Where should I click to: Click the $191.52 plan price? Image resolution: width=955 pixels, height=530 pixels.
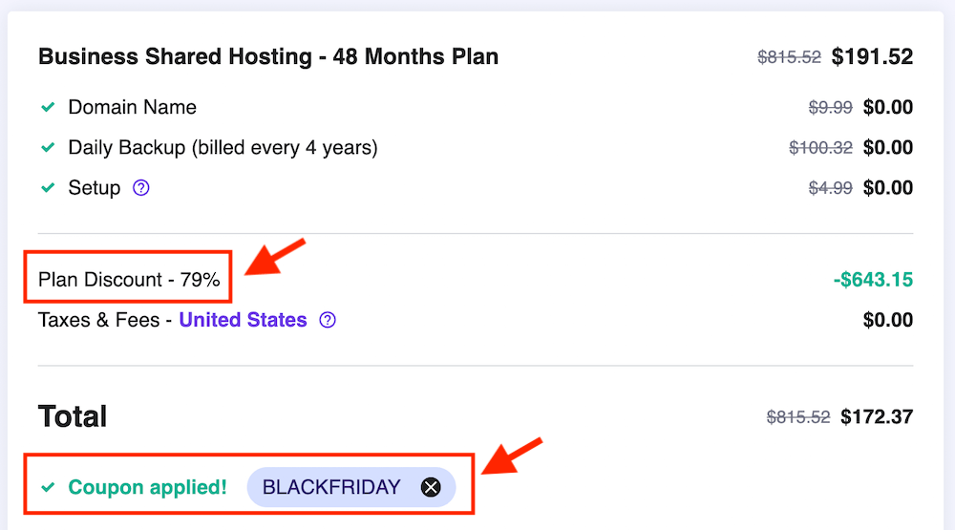[872, 57]
